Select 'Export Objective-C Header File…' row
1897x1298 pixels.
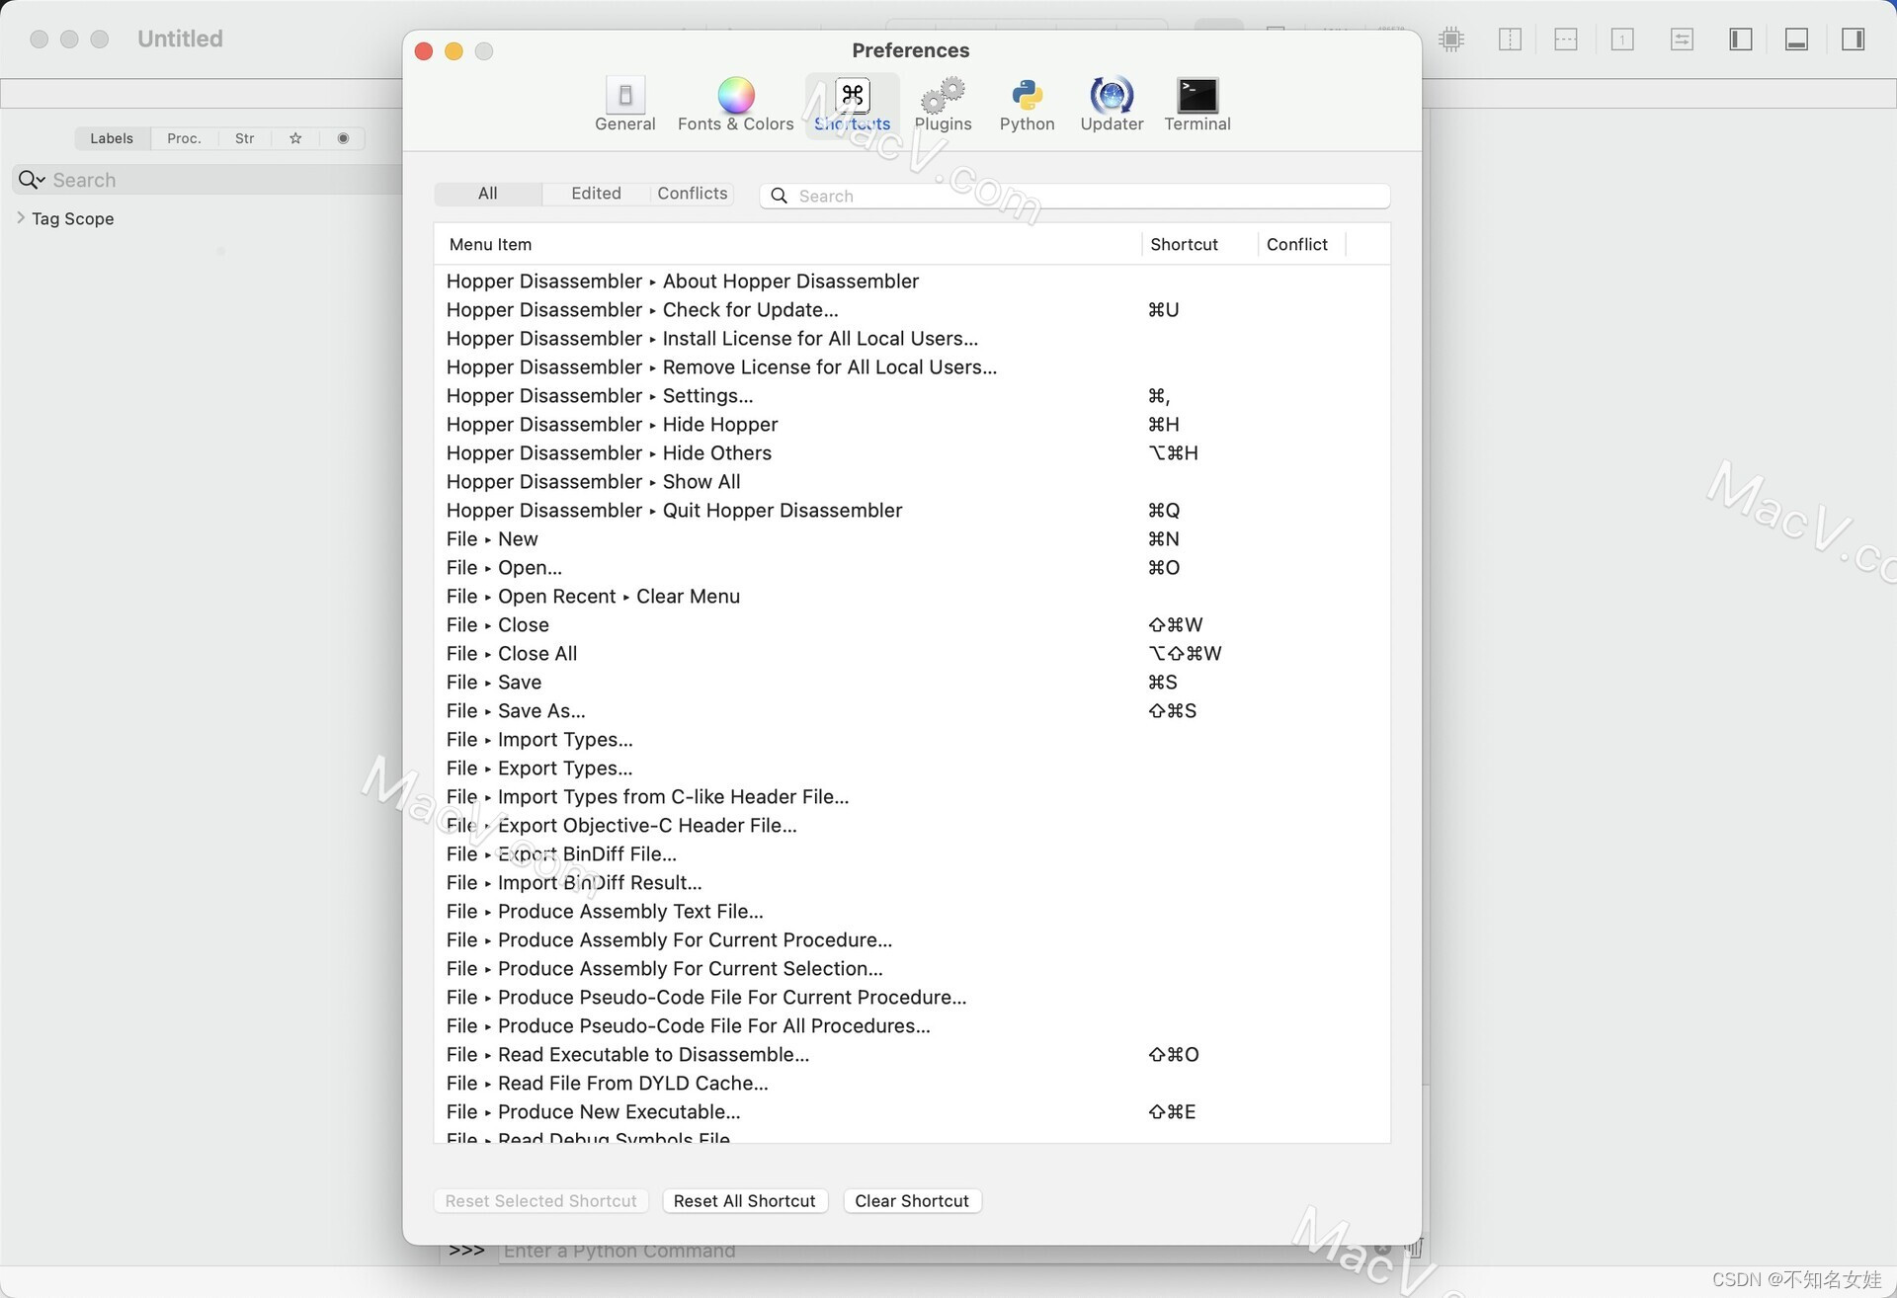pos(912,826)
